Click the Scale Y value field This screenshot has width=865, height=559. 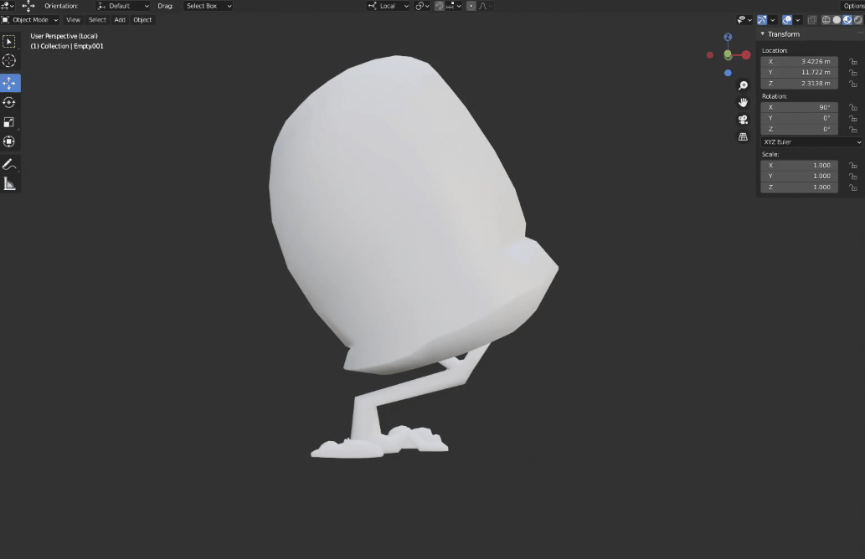799,176
